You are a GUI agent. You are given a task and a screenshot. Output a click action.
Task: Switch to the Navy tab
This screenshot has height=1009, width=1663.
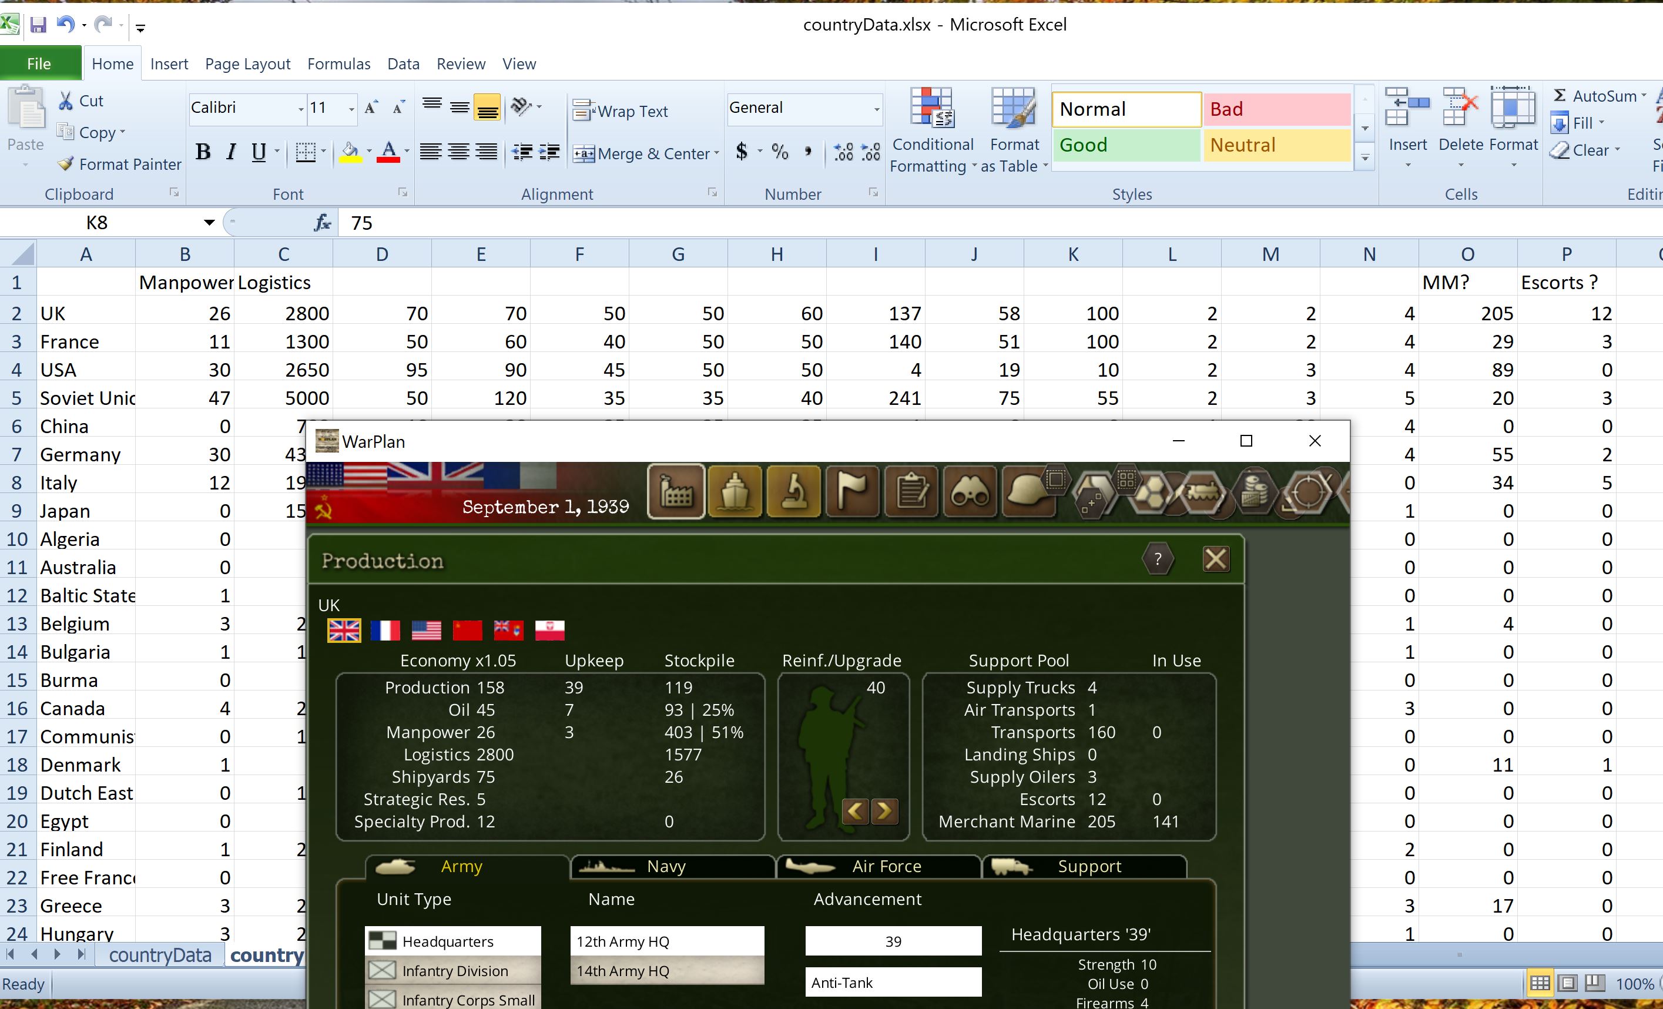click(665, 866)
